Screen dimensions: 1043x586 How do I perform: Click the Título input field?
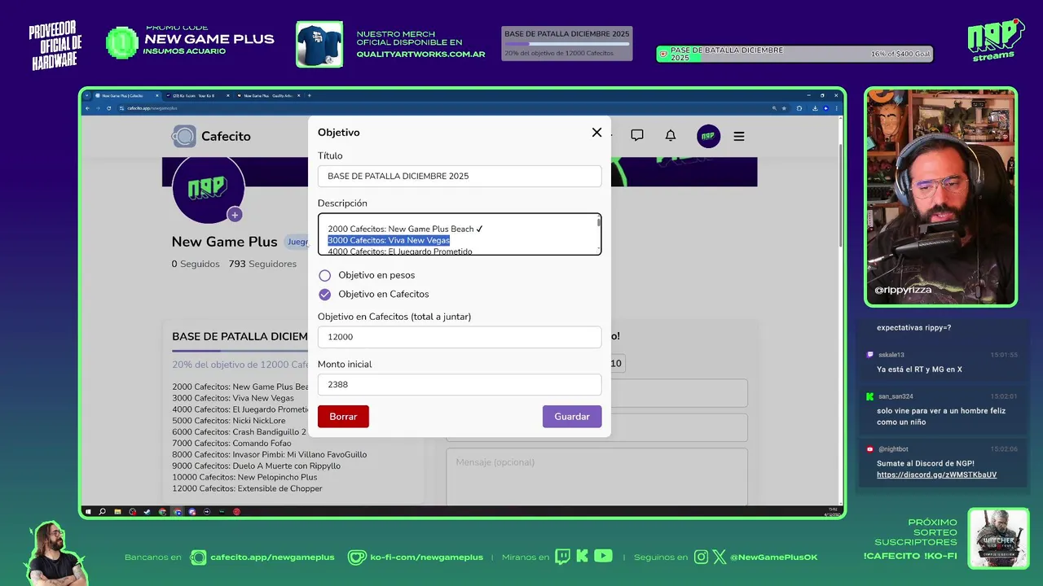coord(460,176)
